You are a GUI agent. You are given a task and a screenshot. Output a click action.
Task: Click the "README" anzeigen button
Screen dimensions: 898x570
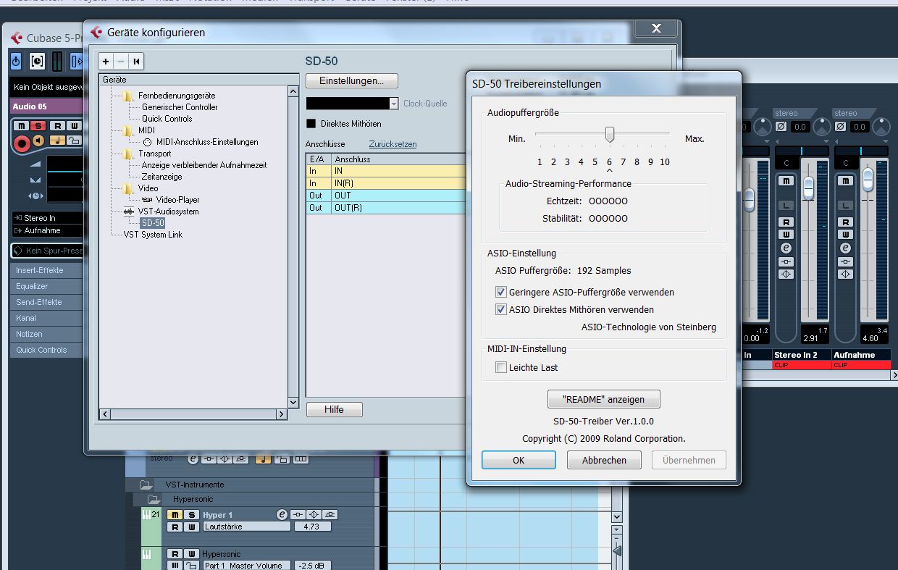604,399
